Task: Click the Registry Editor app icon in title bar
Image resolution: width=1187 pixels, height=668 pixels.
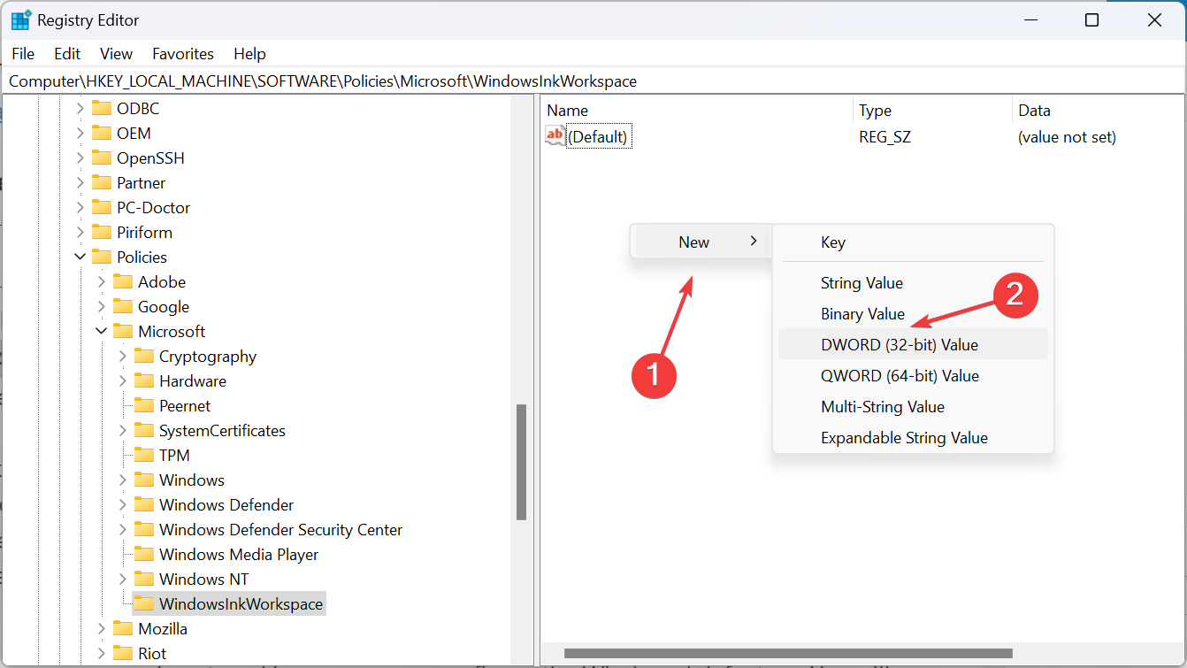Action: 20,19
